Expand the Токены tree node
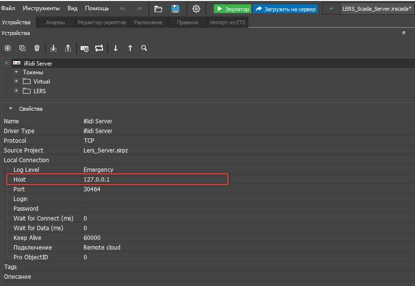The image size is (415, 286). pos(16,72)
